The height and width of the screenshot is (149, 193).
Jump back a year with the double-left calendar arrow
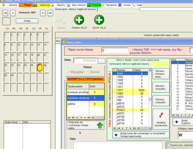(x=5, y=13)
